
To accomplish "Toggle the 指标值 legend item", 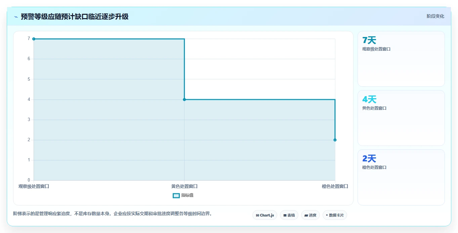I will (183, 195).
